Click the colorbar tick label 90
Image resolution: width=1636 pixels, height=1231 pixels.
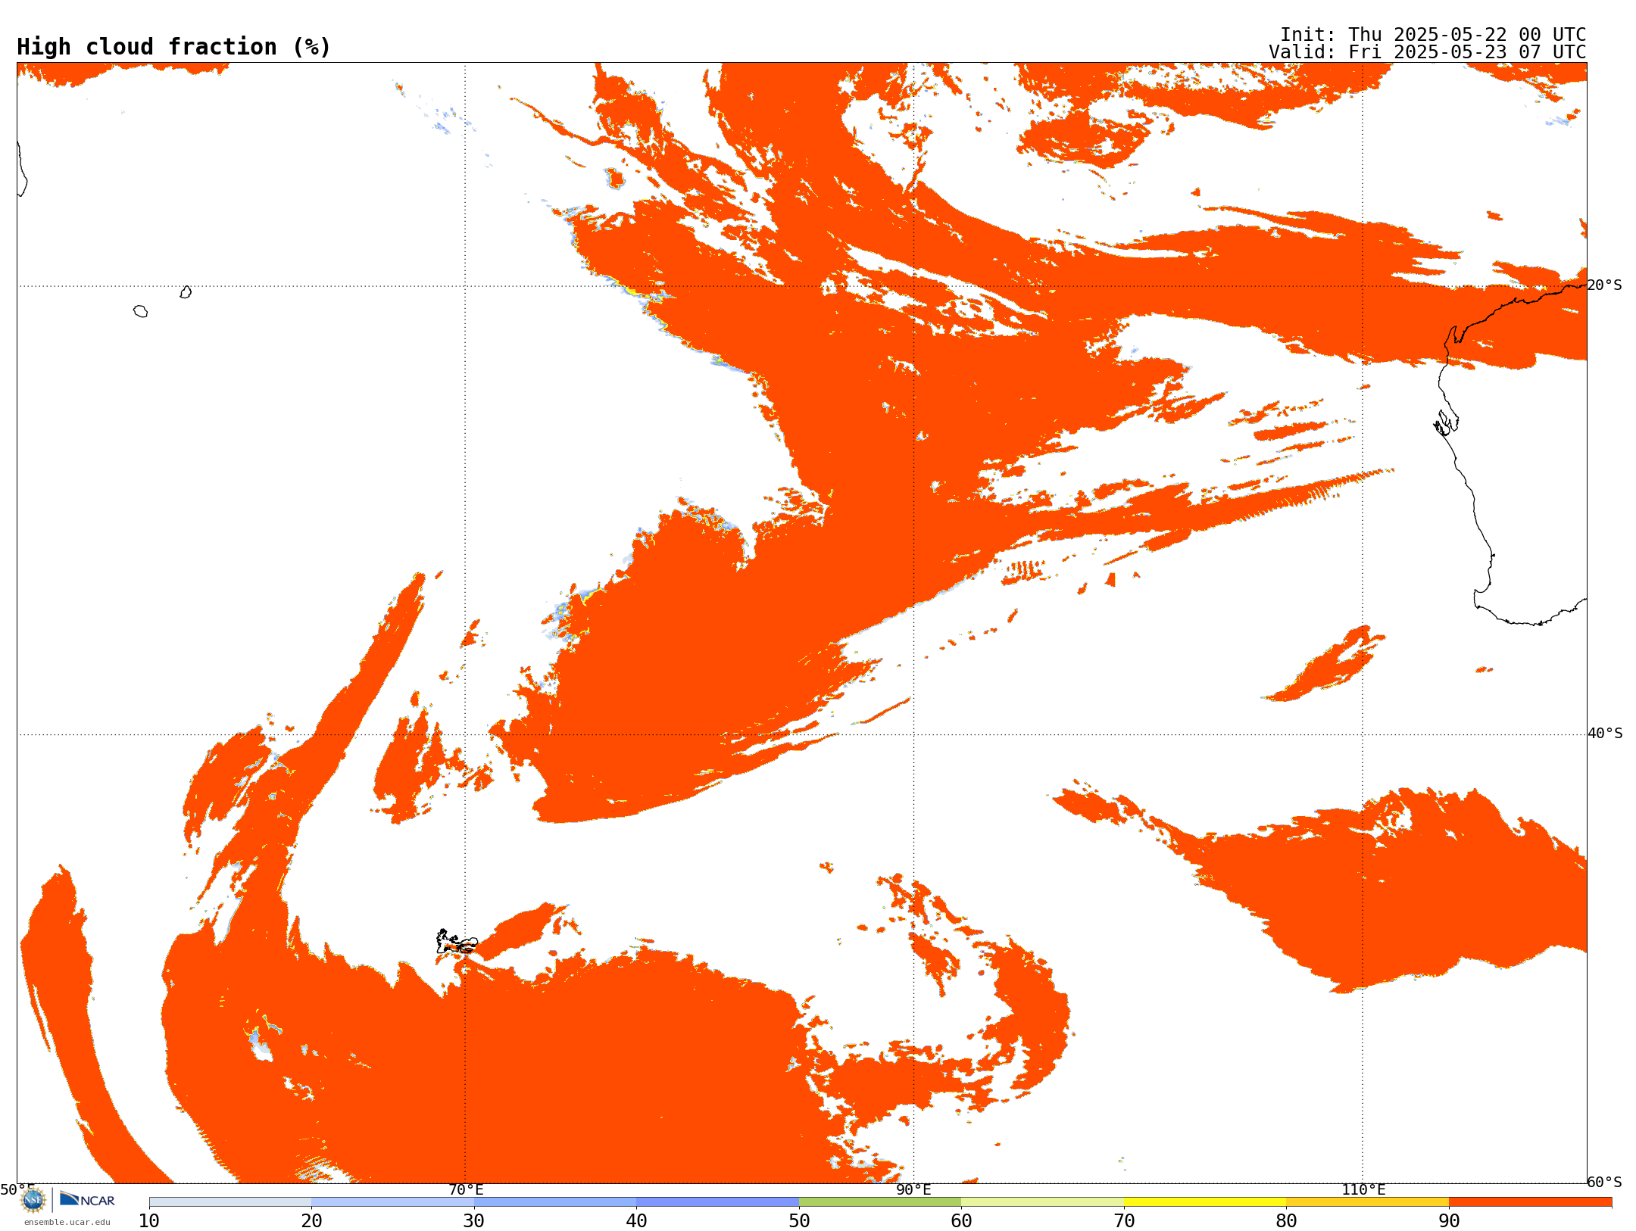pos(1449,1221)
